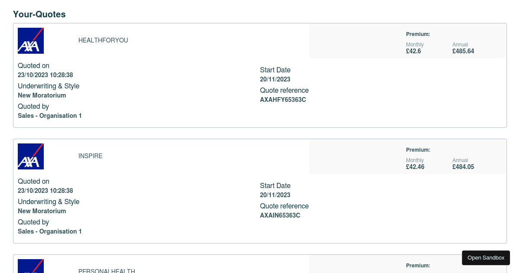
Task: Click New Moratorium under INSPIRE quote
Action: point(42,211)
